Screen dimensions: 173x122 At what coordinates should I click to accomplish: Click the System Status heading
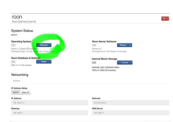click(22, 31)
